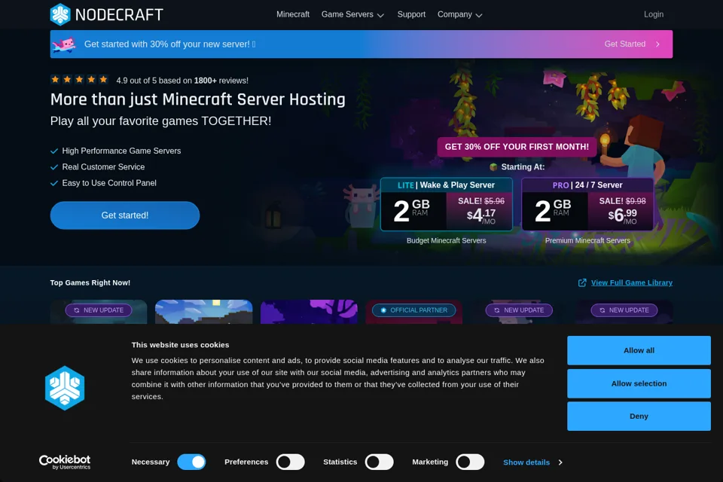Click the OFFICIAL PARTNER game badge

click(413, 310)
